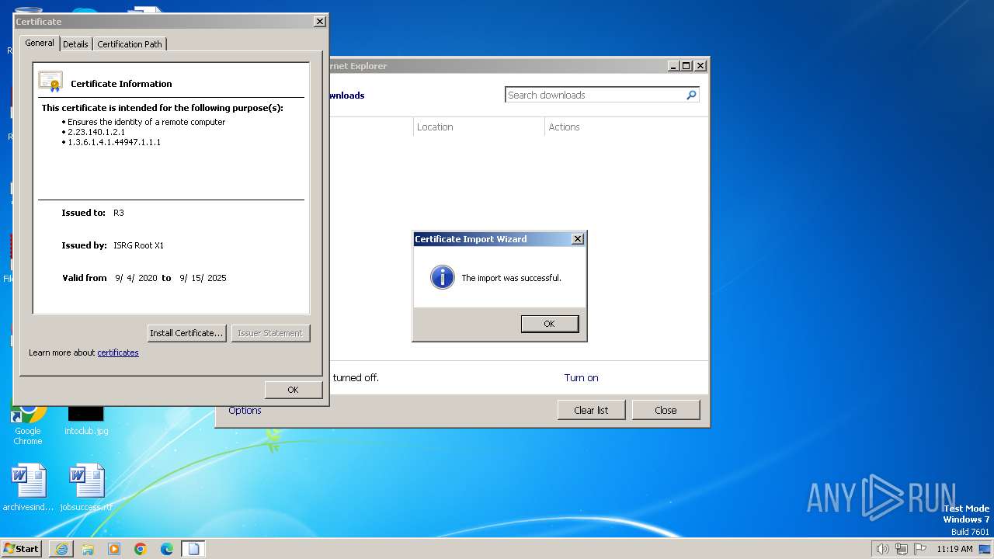This screenshot has height=559, width=994.
Task: Minimize the Internet Explorer downloads window
Action: pyautogui.click(x=673, y=66)
